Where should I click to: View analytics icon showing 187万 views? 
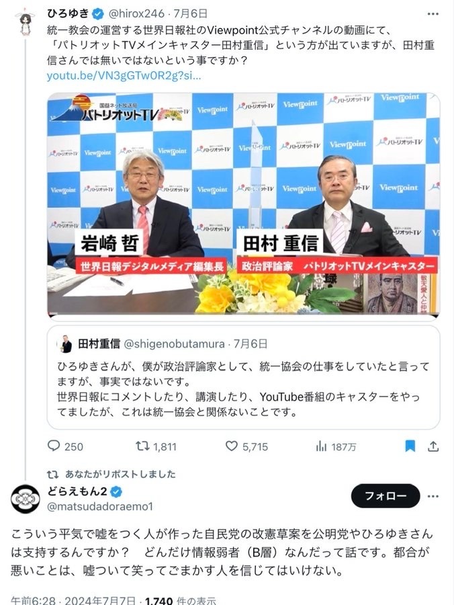320,447
